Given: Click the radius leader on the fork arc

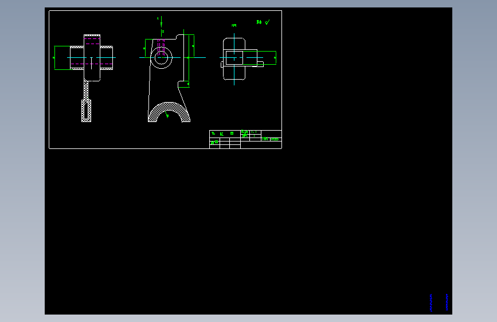Looking at the screenshot, I should tap(166, 115).
